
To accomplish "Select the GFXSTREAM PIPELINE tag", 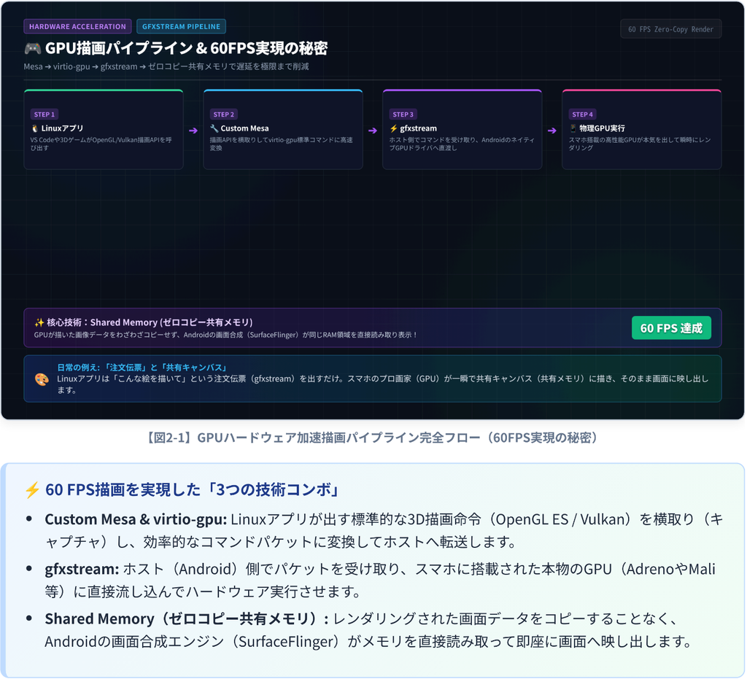I will pyautogui.click(x=181, y=27).
